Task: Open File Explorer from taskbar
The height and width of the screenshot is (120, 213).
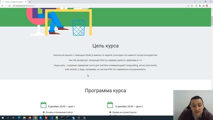Action: click(x=24, y=118)
